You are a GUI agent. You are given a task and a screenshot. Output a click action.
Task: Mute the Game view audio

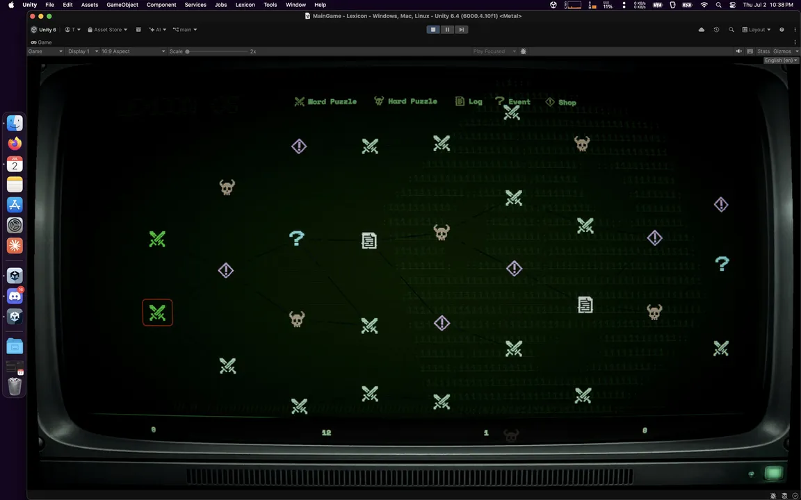coord(738,51)
